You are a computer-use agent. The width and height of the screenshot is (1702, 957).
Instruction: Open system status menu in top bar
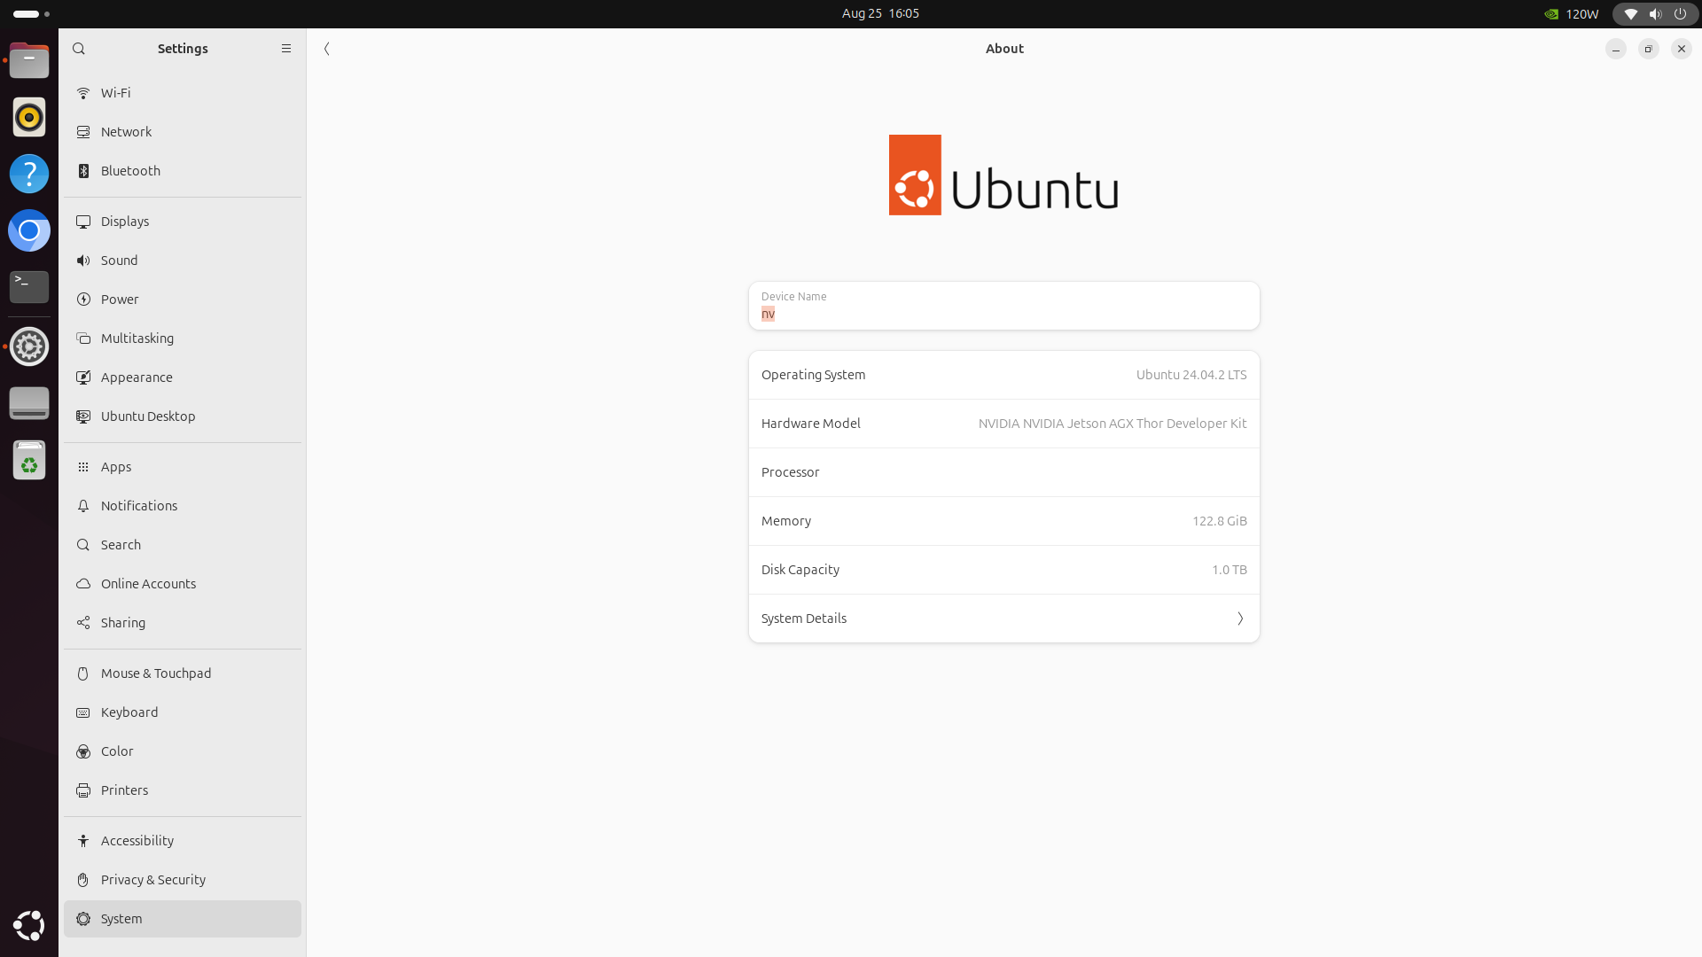click(1654, 14)
